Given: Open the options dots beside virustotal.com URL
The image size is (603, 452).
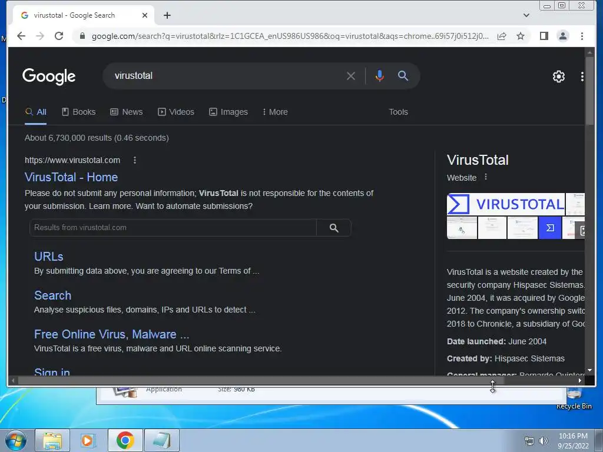Looking at the screenshot, I should coord(135,160).
